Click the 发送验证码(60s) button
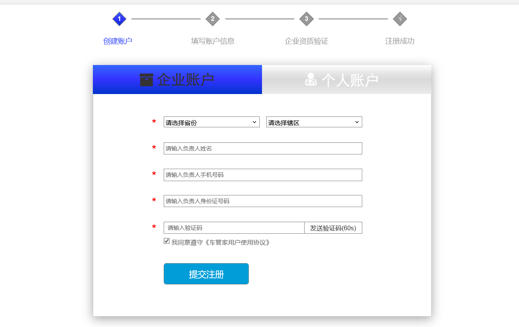The height and width of the screenshot is (327, 519). tap(333, 228)
